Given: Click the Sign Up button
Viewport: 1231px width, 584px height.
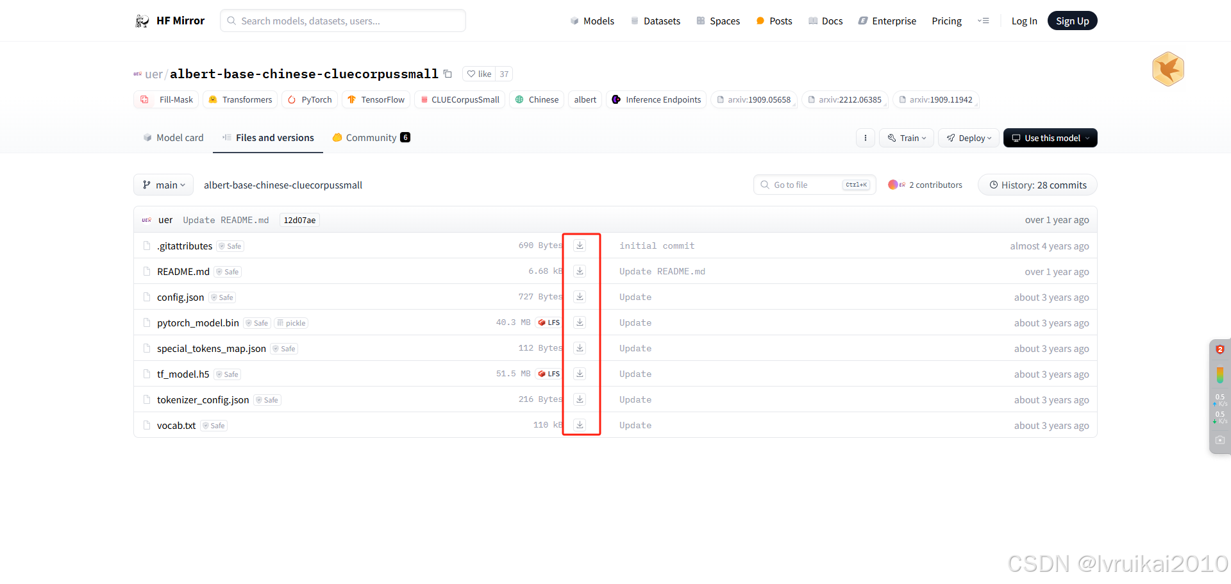Looking at the screenshot, I should [1072, 21].
